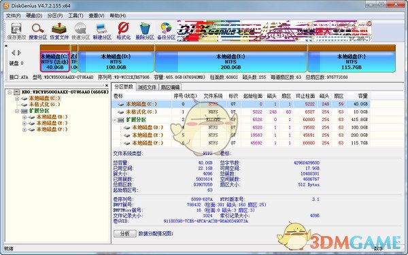408x255 pixels.
Task: Open the 查看(V) menu
Action: 97,16
